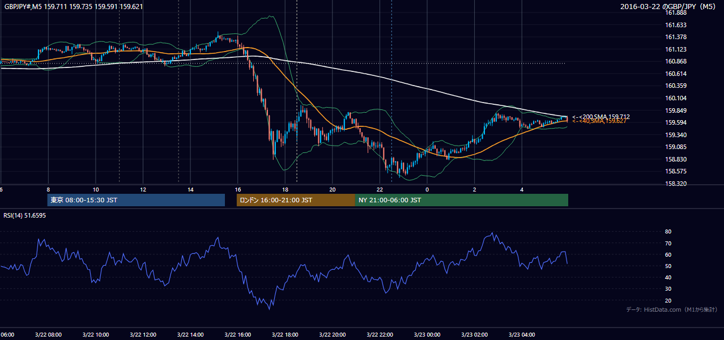
Task: Click the 200 SMA 159.712 label
Action: [x=601, y=117]
